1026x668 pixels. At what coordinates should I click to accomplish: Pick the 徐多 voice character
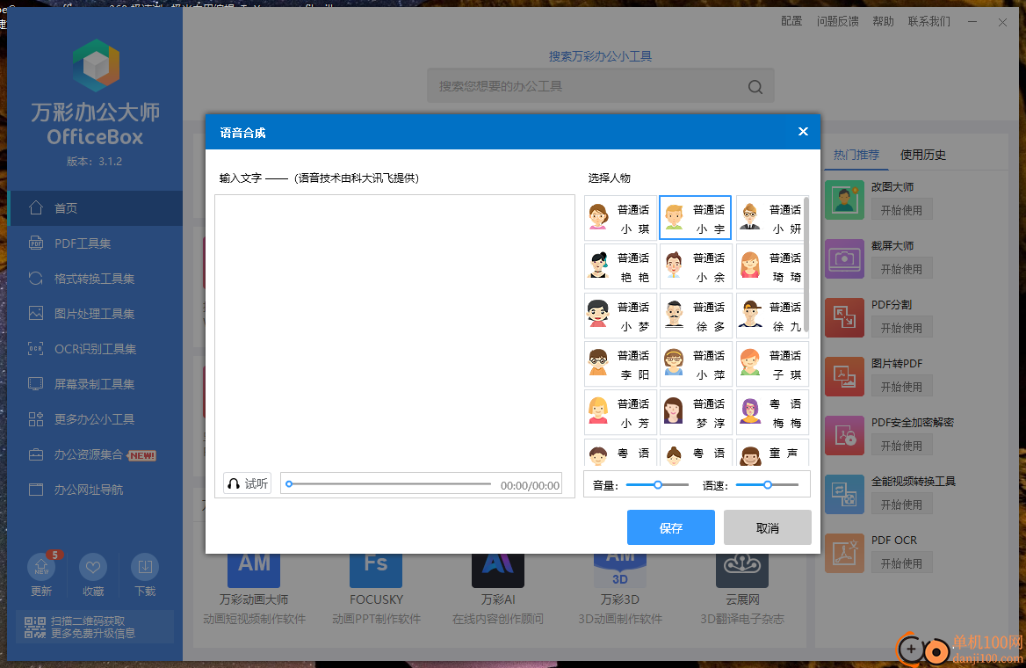pos(695,316)
